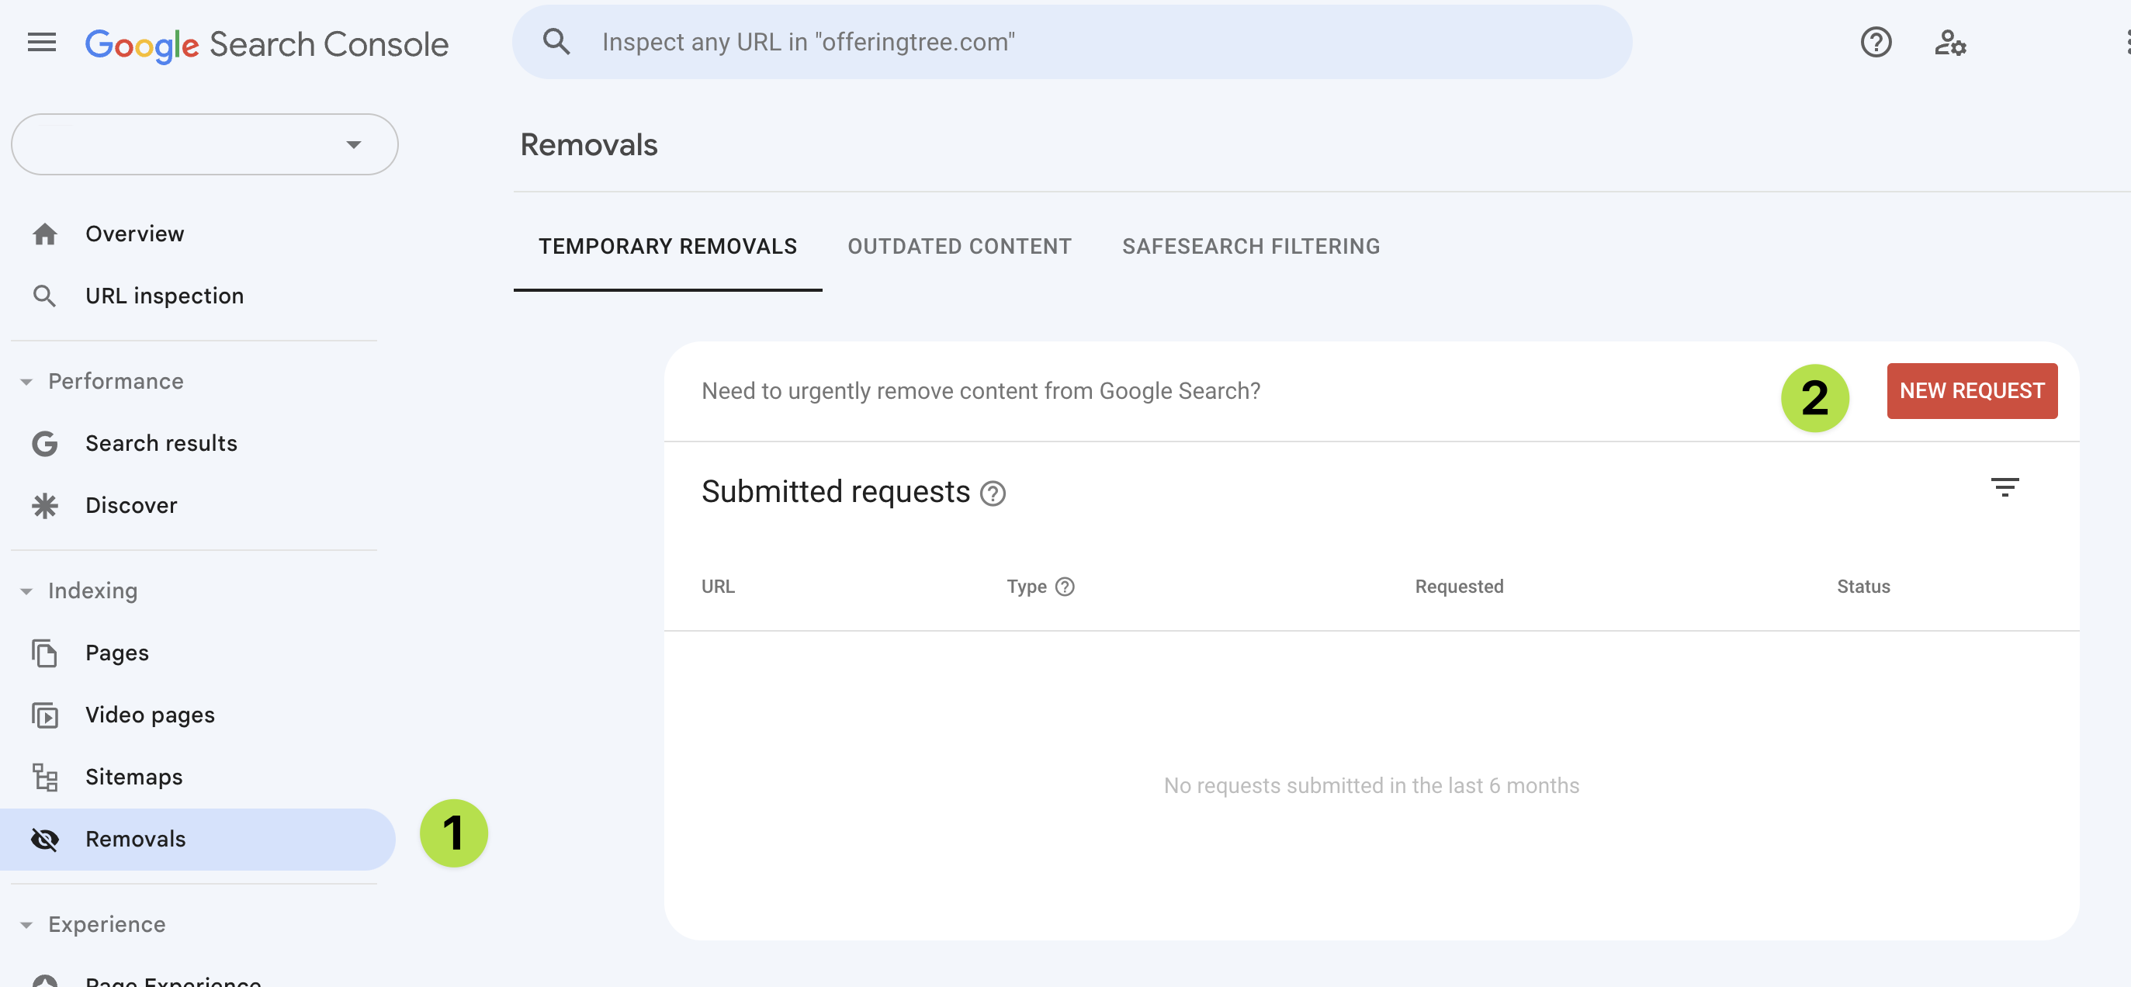Screen dimensions: 2131x987
Task: Collapse the Performance section
Action: point(26,382)
